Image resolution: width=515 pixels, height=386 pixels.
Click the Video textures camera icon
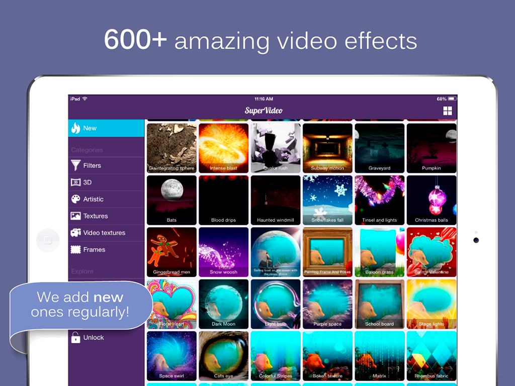tap(76, 232)
